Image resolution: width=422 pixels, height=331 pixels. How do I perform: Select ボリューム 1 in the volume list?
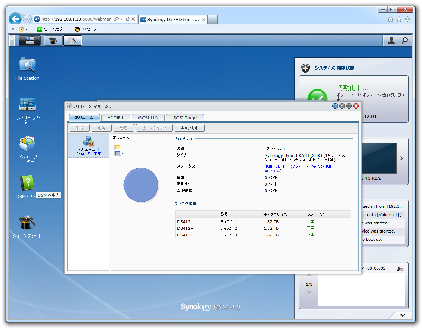[x=89, y=146]
